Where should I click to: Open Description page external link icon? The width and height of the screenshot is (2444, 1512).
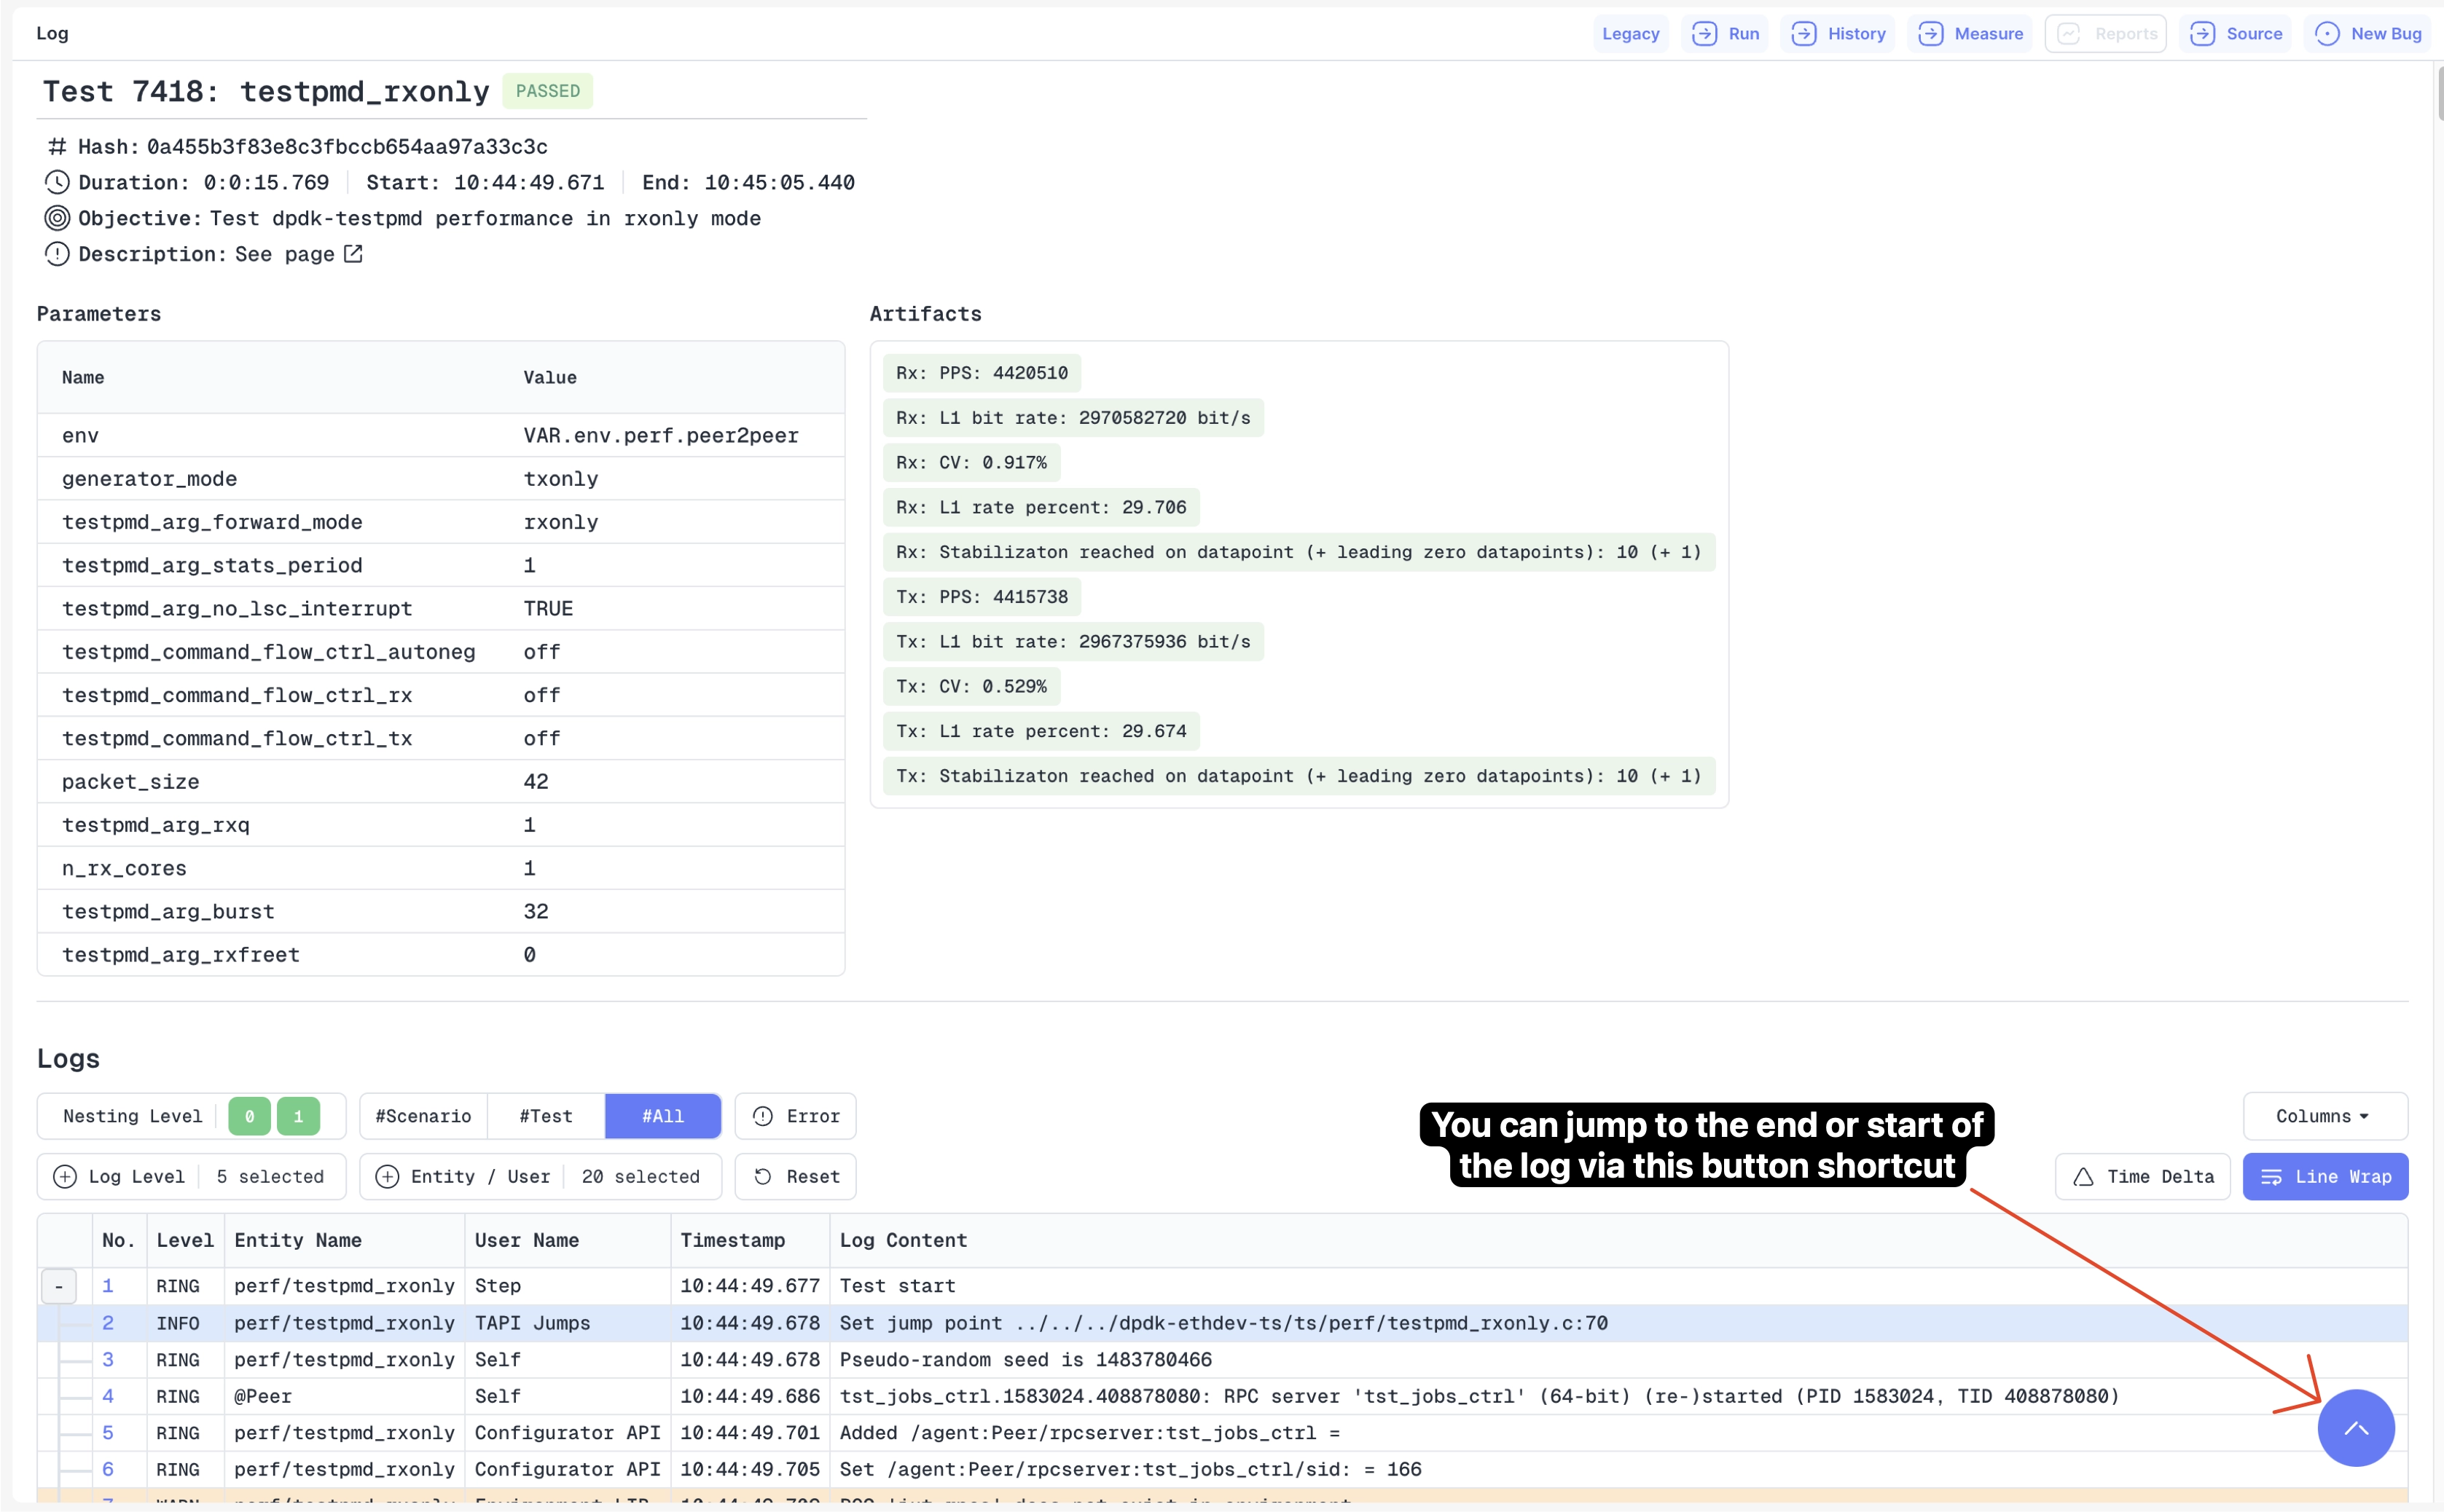(x=353, y=254)
